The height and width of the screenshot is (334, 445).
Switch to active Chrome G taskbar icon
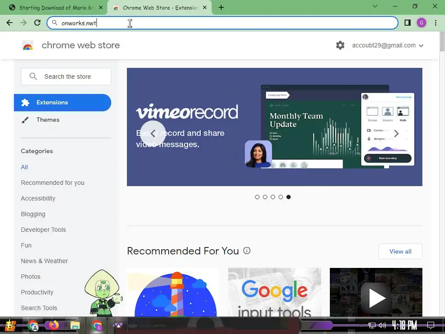[x=97, y=325]
